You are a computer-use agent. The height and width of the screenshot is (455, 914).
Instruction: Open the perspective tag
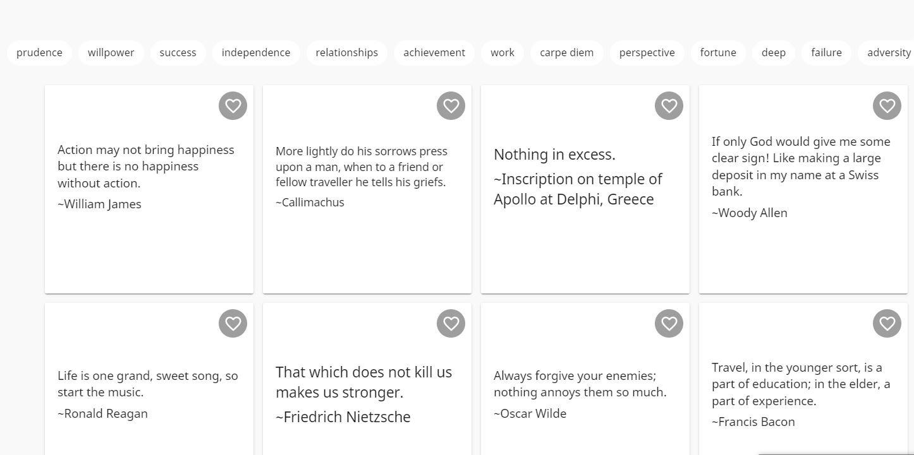pyautogui.click(x=647, y=52)
